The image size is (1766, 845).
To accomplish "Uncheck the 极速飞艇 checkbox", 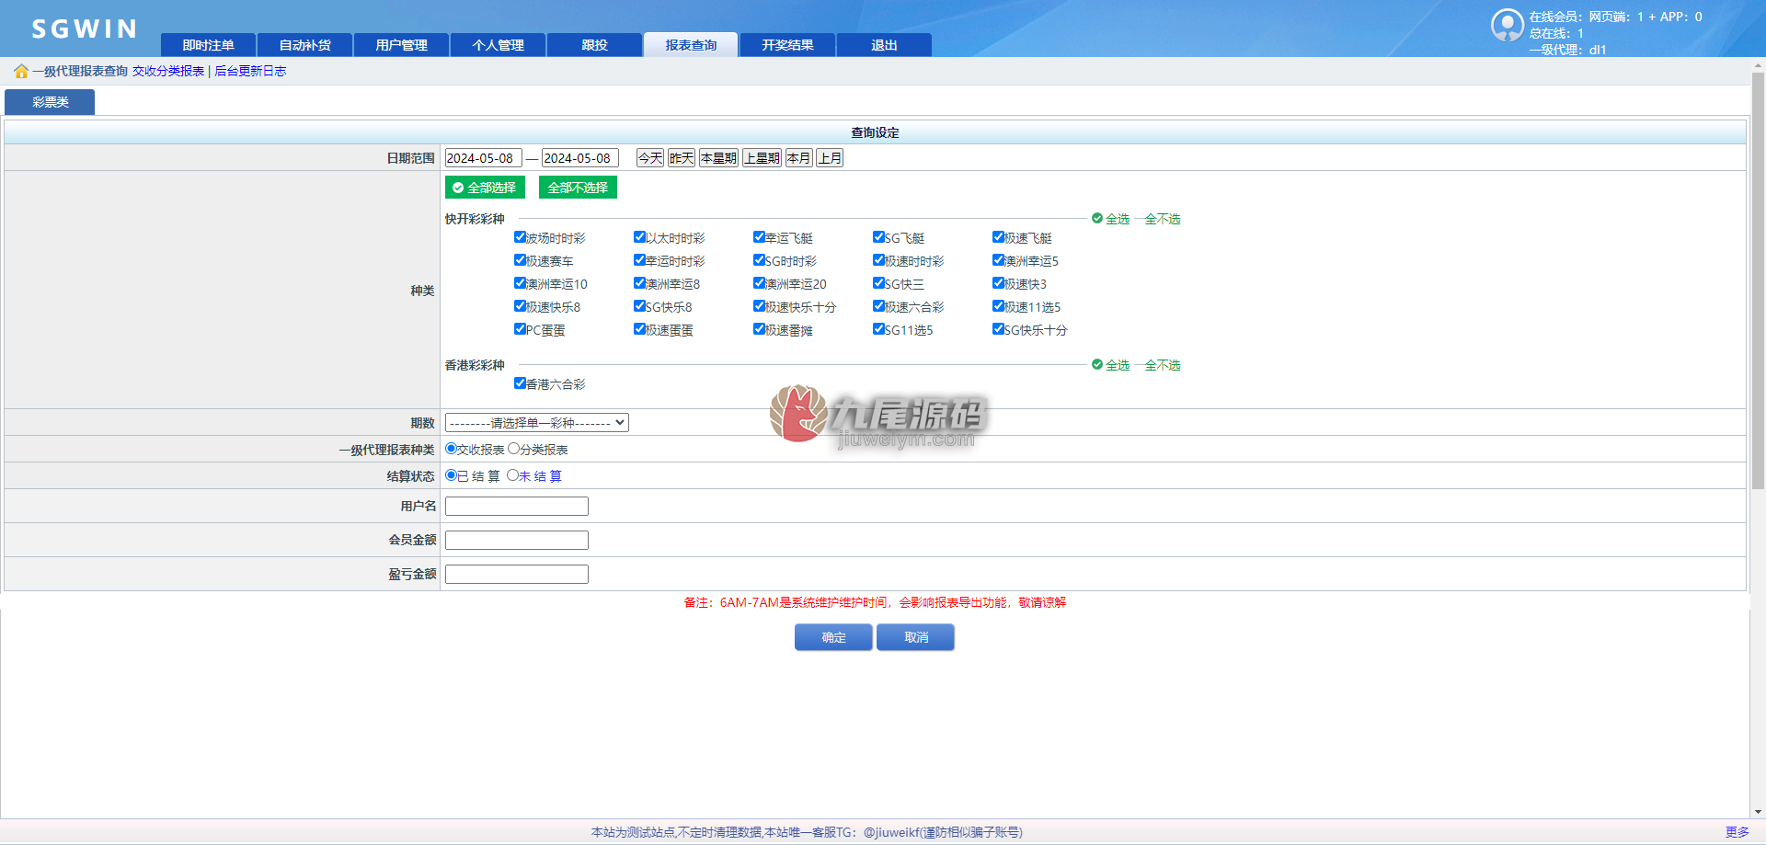I will 998,237.
